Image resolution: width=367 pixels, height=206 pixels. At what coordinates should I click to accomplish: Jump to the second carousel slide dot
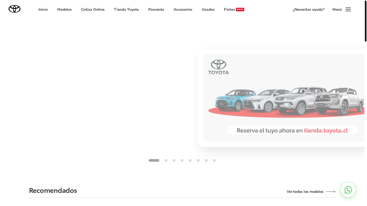(x=166, y=160)
